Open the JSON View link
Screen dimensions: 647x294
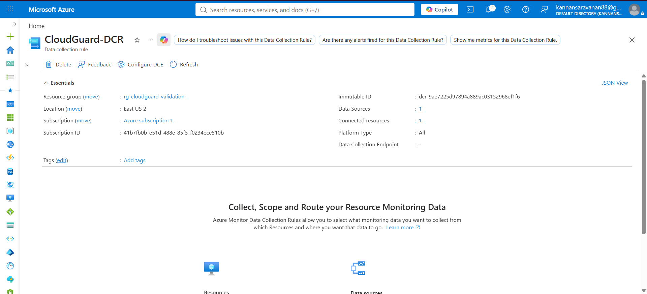[615, 83]
